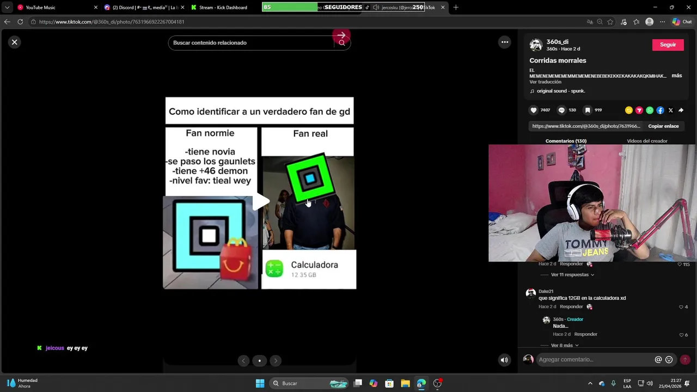This screenshot has width=697, height=392.
Task: Open the three-dot more options menu on the post
Action: [x=505, y=42]
